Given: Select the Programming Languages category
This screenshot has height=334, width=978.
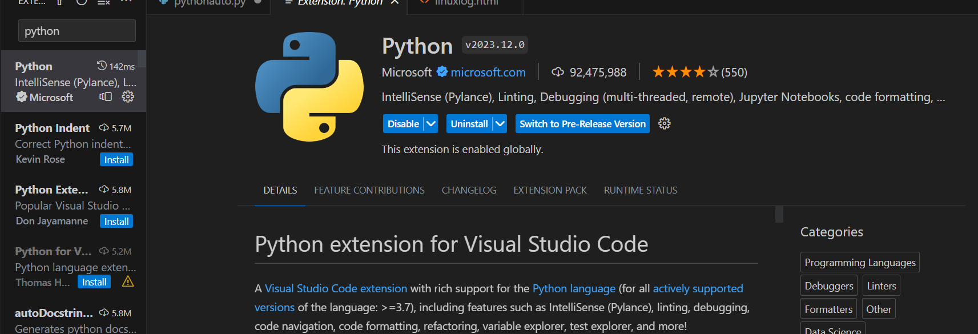Looking at the screenshot, I should point(860,262).
